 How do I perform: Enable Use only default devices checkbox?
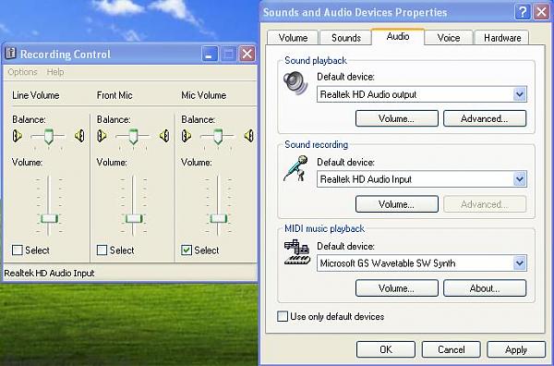pos(283,316)
